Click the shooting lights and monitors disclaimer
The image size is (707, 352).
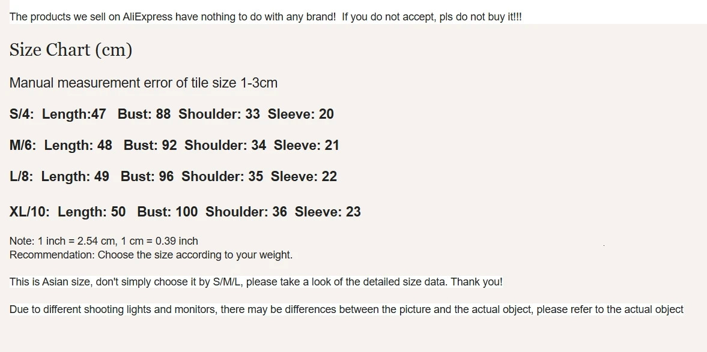tap(347, 309)
